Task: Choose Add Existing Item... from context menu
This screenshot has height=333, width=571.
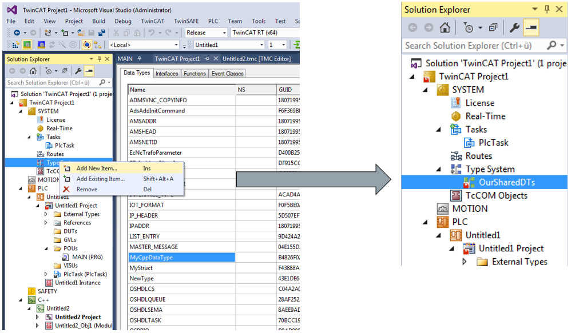Action: 122,179
